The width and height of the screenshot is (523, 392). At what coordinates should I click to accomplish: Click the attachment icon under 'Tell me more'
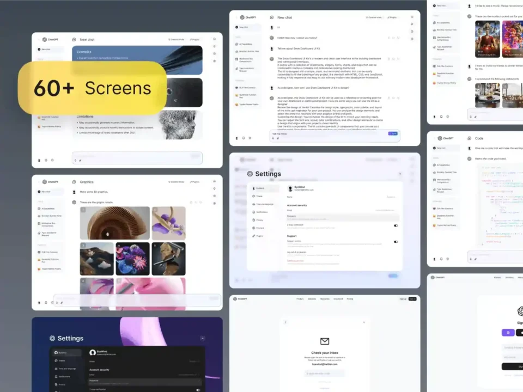click(278, 138)
